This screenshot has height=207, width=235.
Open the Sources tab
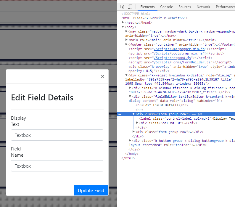[184, 7]
